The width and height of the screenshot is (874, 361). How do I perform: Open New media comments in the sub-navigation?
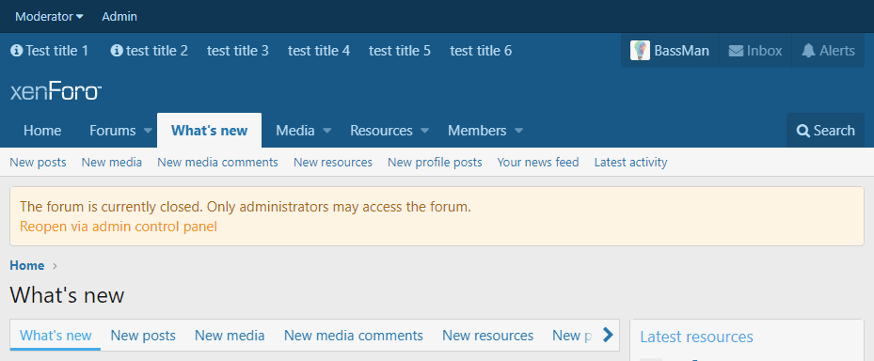pyautogui.click(x=217, y=162)
